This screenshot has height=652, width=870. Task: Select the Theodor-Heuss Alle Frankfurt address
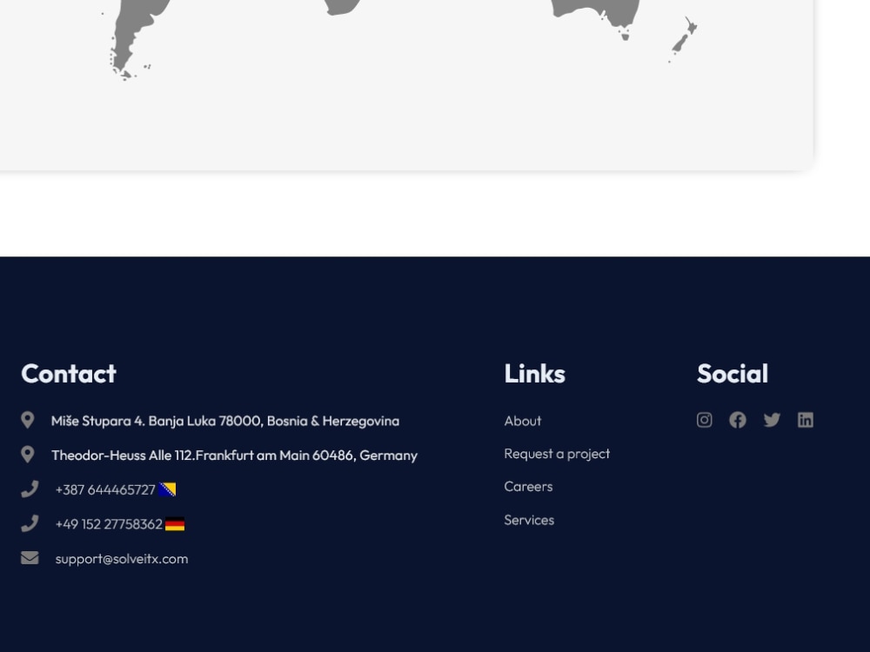pos(234,456)
